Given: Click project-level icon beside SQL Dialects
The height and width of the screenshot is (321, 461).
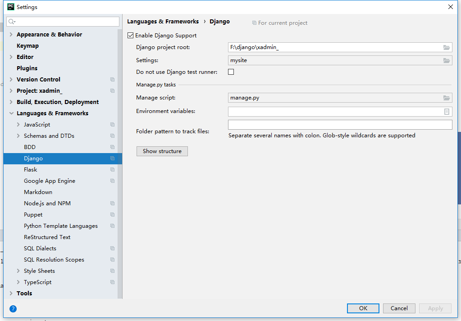Looking at the screenshot, I should point(112,249).
